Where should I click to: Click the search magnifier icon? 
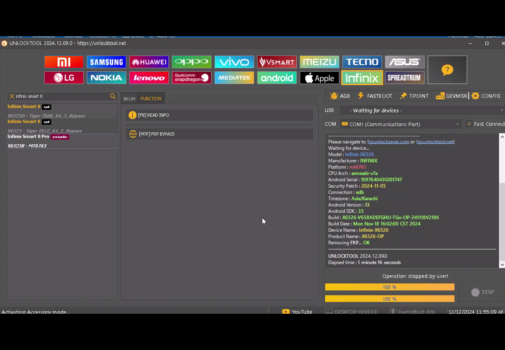113,96
